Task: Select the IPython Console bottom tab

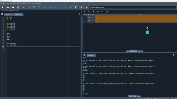Action: point(132,96)
